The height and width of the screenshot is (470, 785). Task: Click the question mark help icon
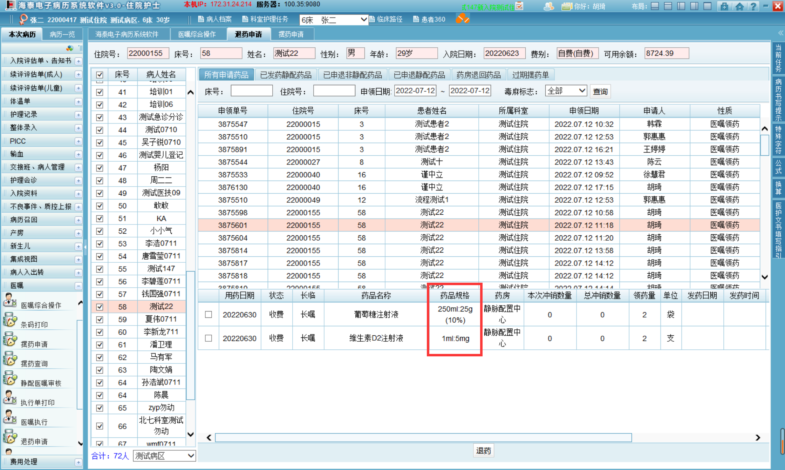pyautogui.click(x=753, y=6)
